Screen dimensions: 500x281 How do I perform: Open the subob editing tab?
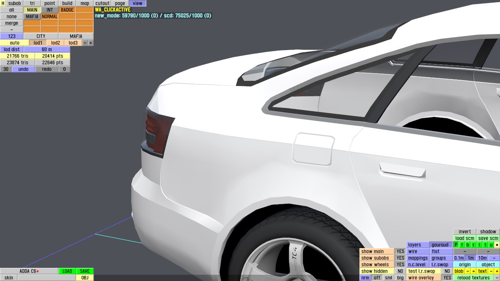pyautogui.click(x=15, y=3)
